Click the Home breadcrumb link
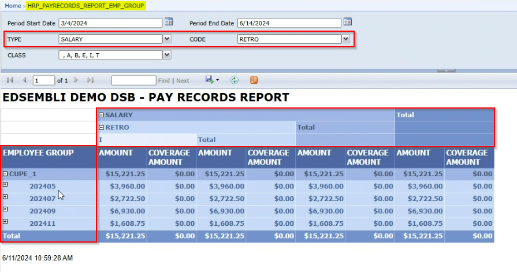This screenshot has height=272, width=517. point(13,6)
